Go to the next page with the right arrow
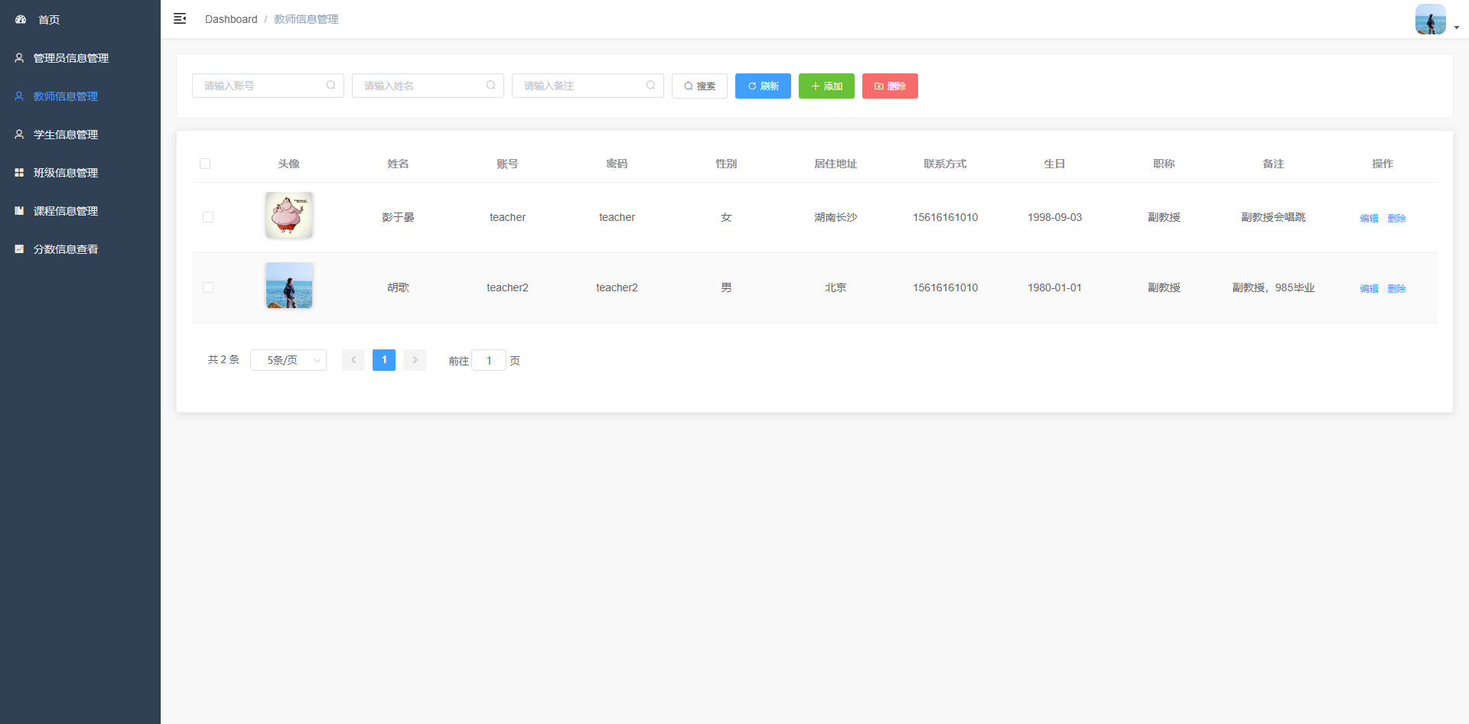1469x724 pixels. (x=415, y=360)
